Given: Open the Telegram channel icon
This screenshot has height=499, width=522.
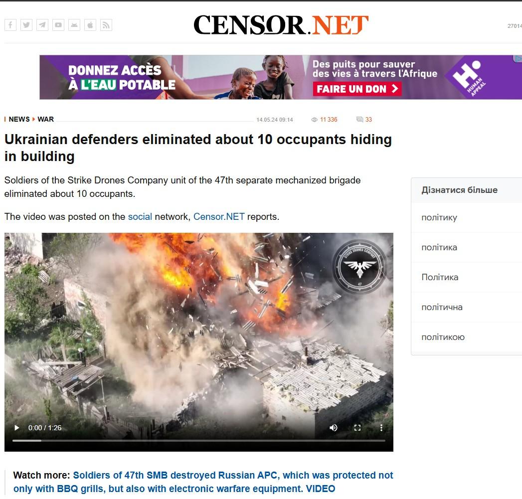Looking at the screenshot, I should [x=42, y=25].
